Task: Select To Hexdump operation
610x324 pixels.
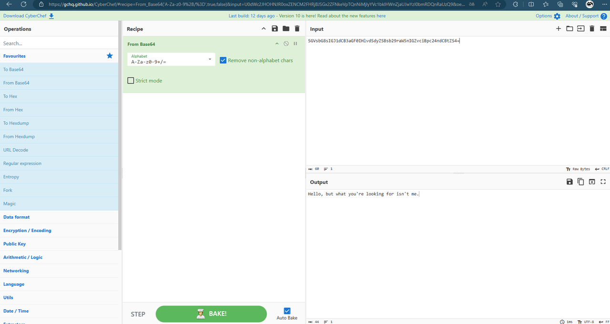Action: tap(59, 123)
